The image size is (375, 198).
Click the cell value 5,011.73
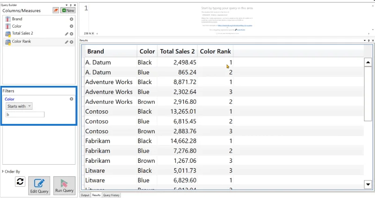pos(185,171)
